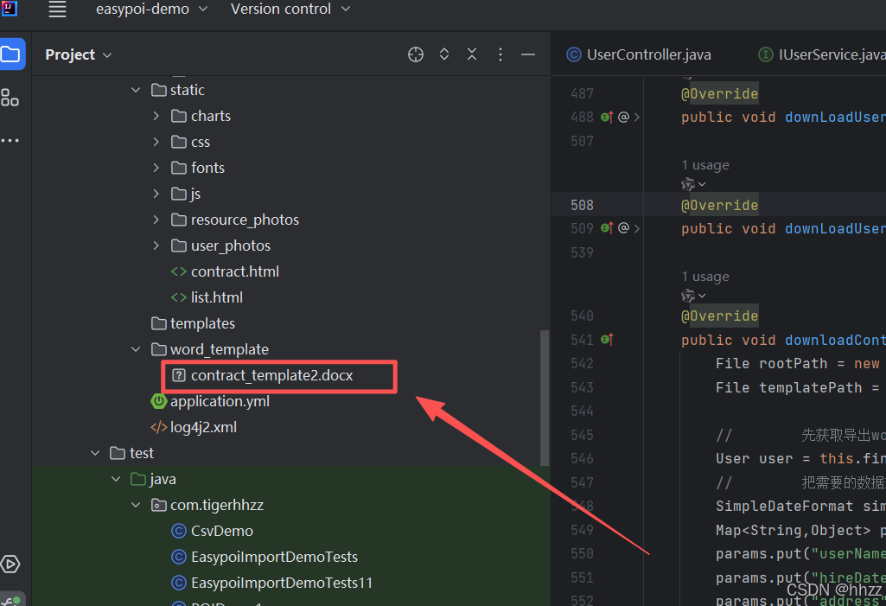Image resolution: width=886 pixels, height=606 pixels.
Task: Collapse all items in Project tree
Action: (x=472, y=54)
